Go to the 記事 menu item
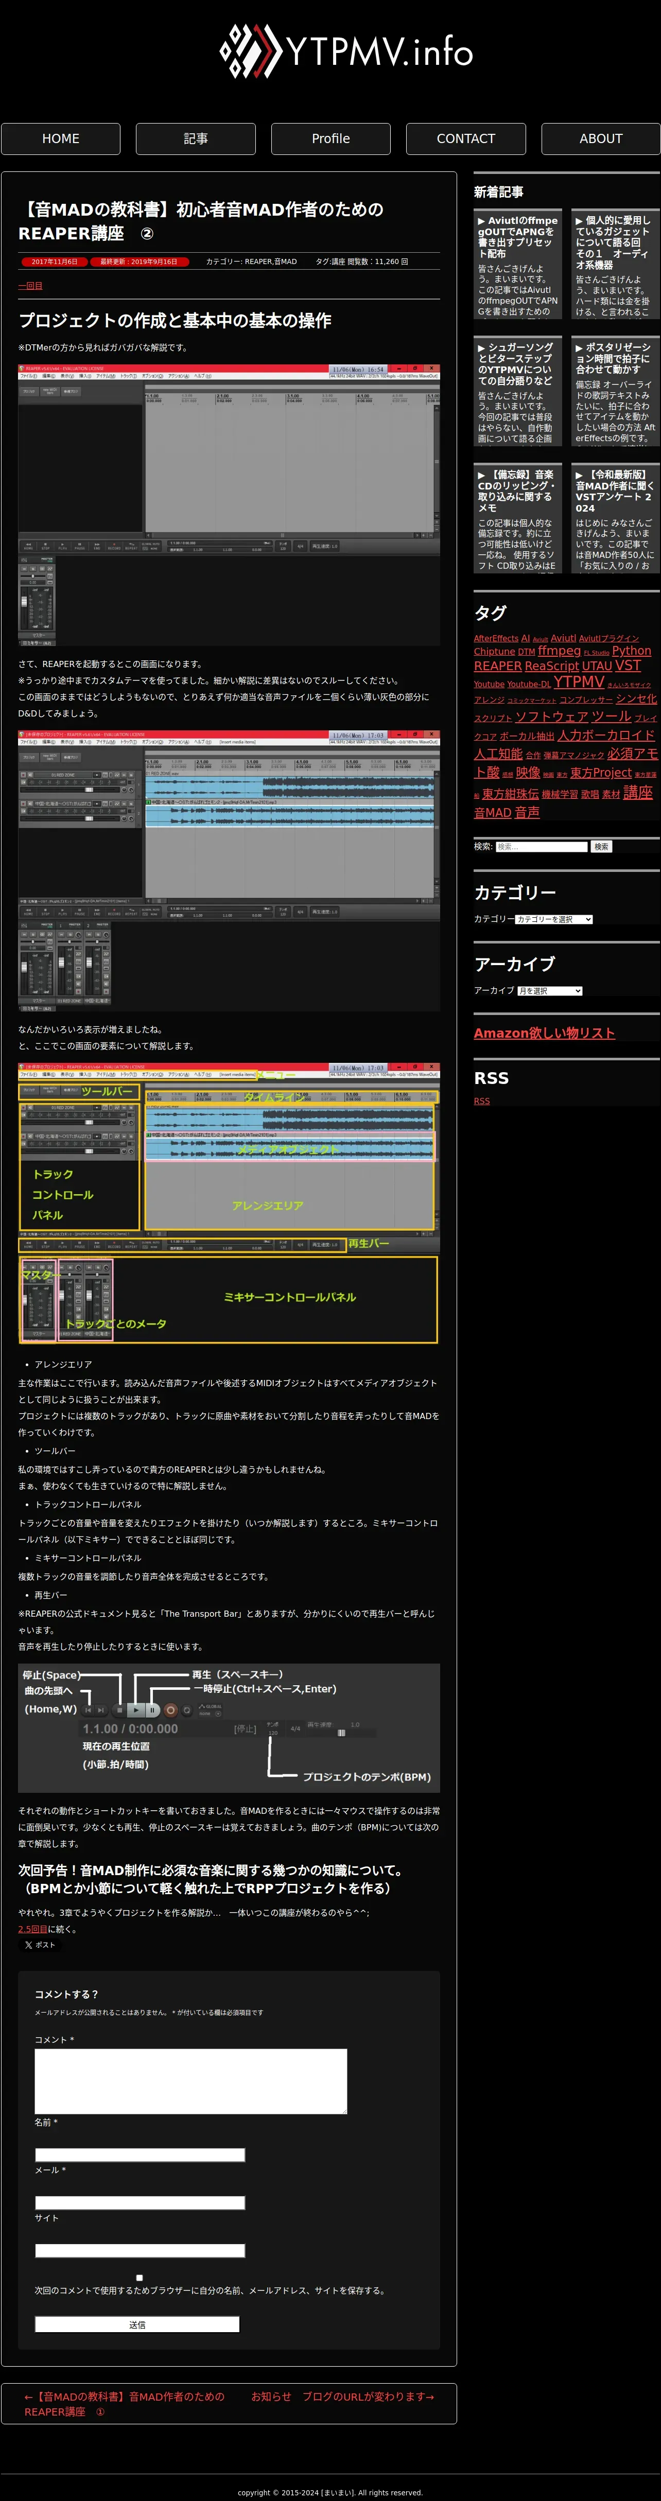This screenshot has width=661, height=2501. tap(195, 139)
